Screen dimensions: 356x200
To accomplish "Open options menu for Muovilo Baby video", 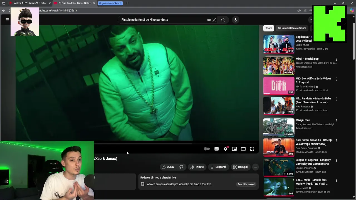I will pyautogui.click(x=336, y=99).
